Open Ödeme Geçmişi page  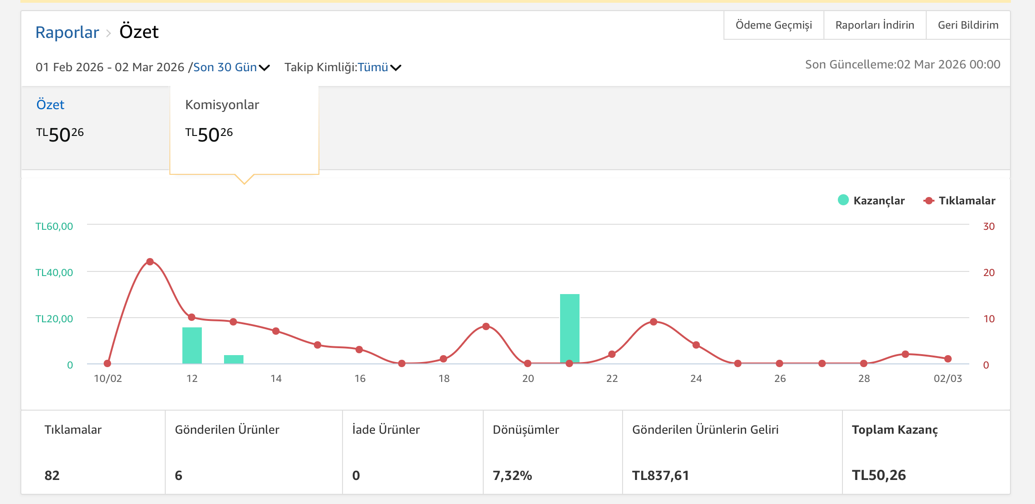click(773, 25)
